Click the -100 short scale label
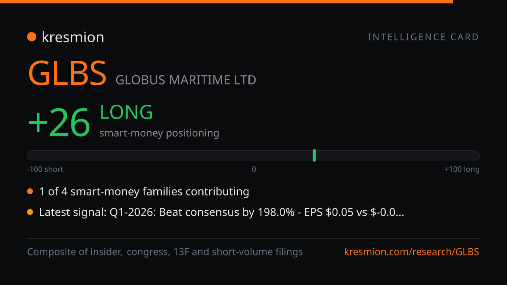 45,169
